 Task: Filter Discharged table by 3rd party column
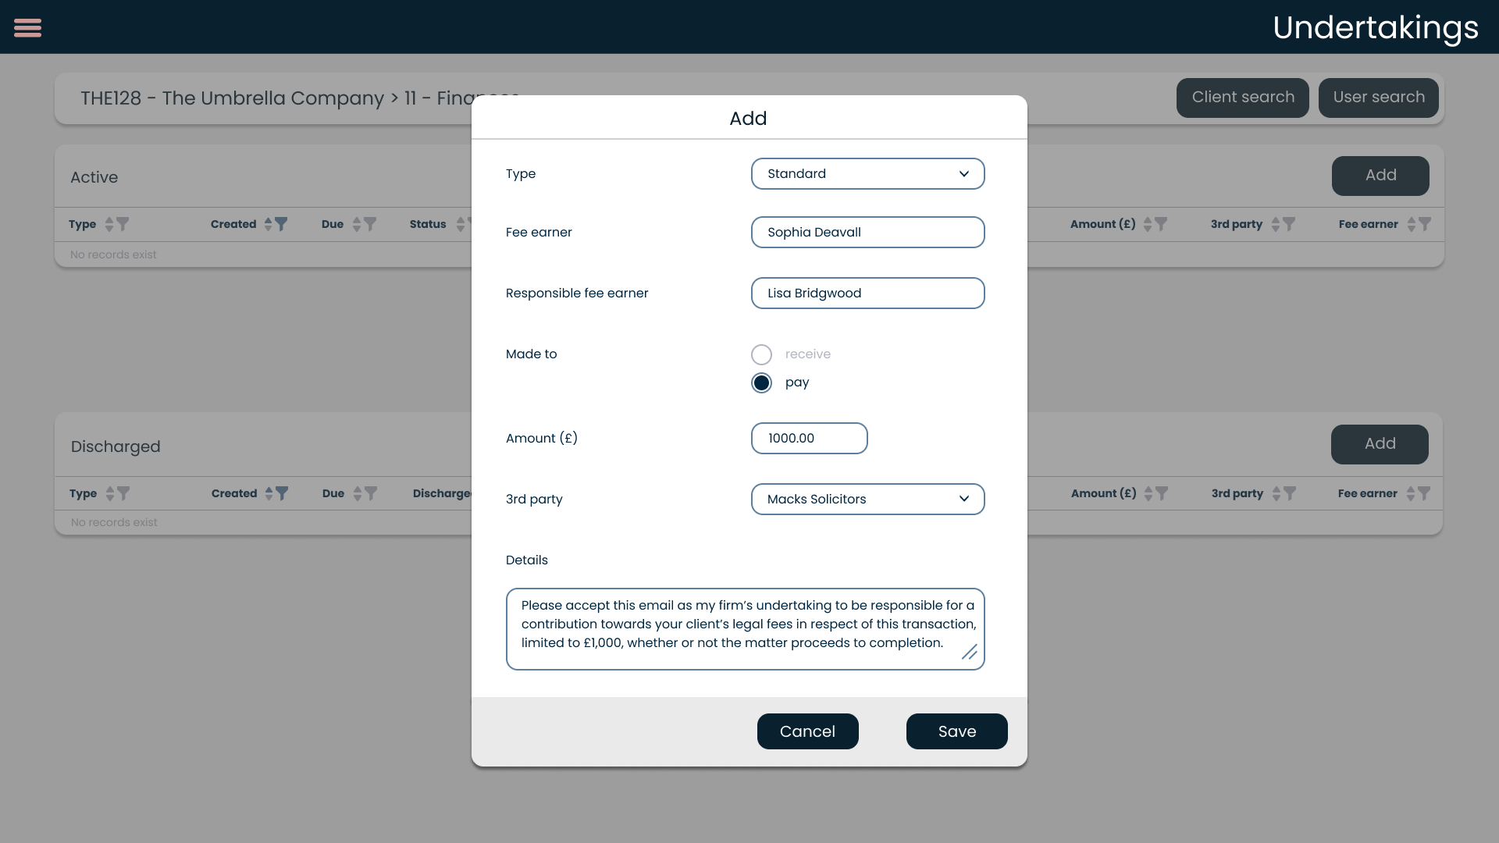(1290, 493)
